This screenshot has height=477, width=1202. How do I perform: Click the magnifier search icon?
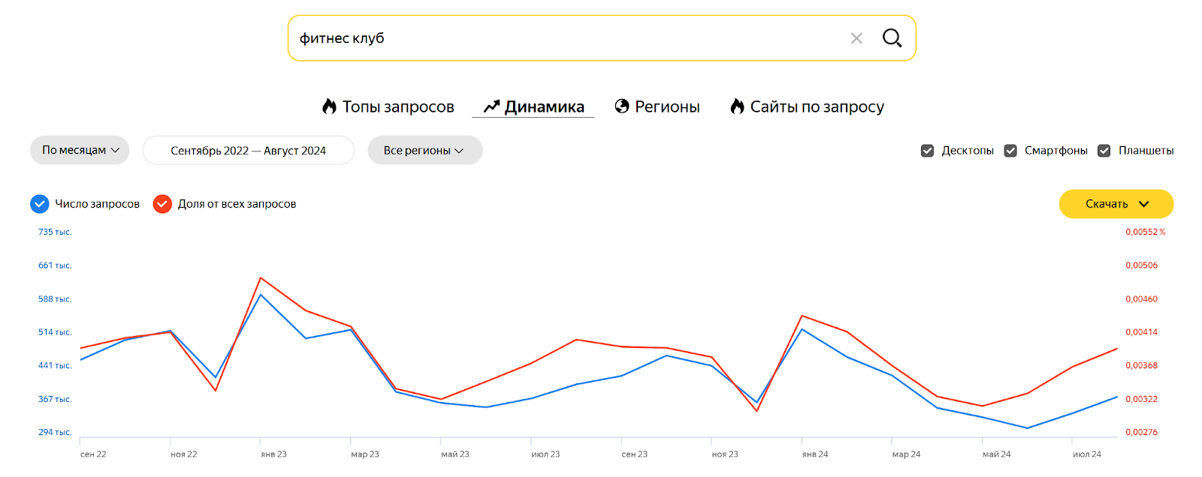tap(892, 38)
